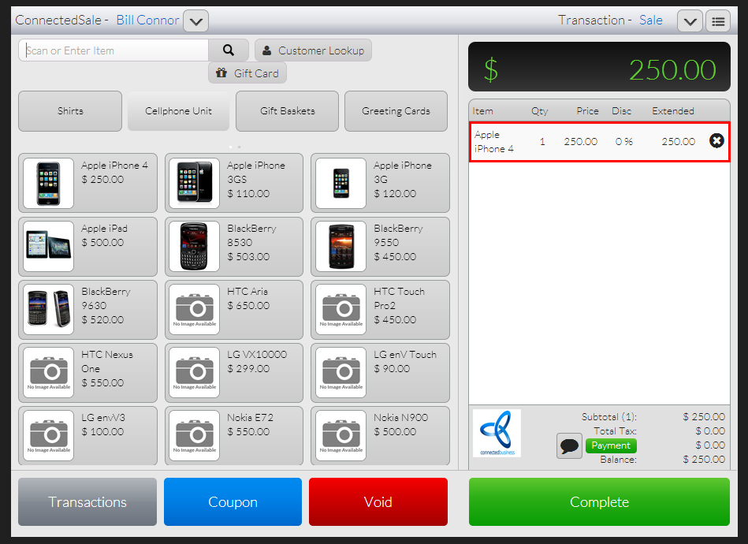Click HTC Touch Pro2 placeholder icon
Viewport: 748px width, 544px height.
(341, 309)
